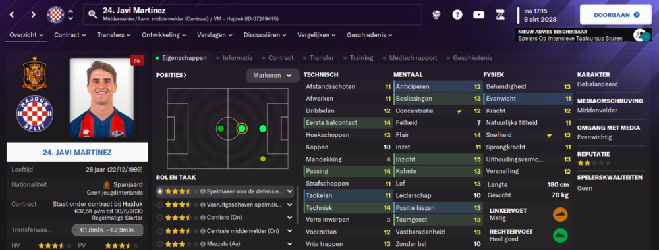This screenshot has height=250, width=659.
Task: Open the Hajduk club badge menu
Action: (55, 14)
